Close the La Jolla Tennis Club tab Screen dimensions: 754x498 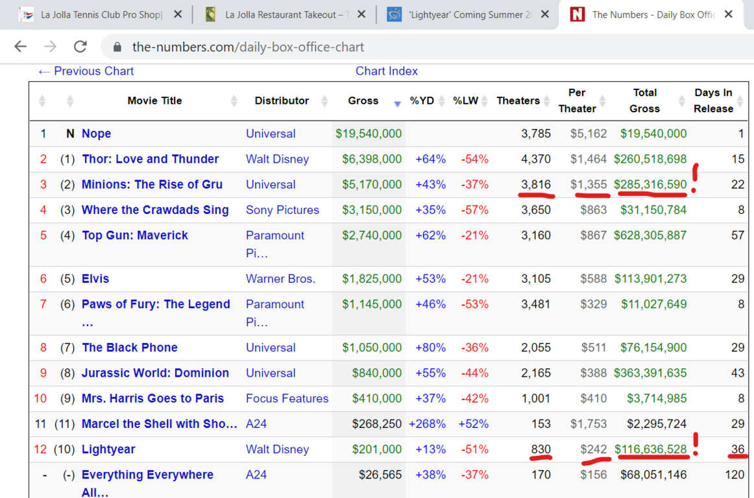(x=178, y=14)
